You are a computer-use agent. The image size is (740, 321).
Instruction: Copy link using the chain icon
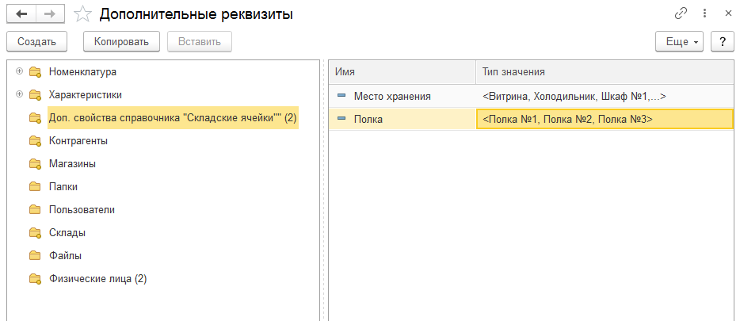coord(681,13)
